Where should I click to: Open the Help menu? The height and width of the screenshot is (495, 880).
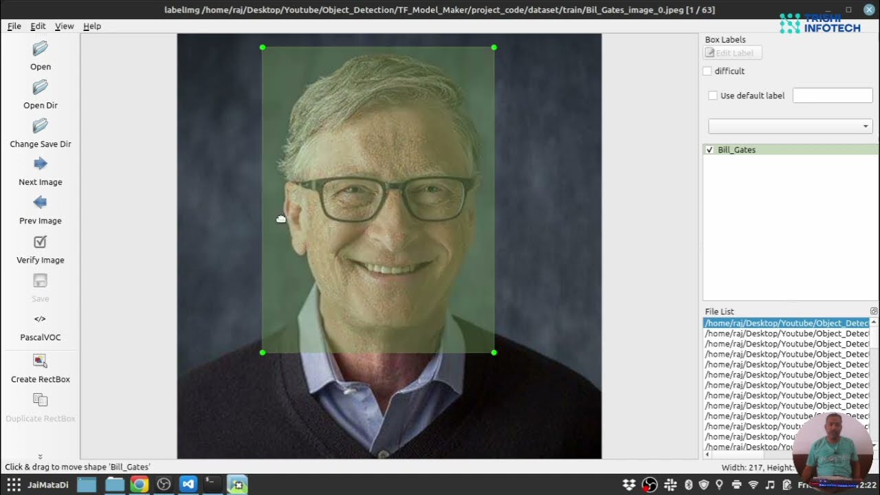point(92,26)
